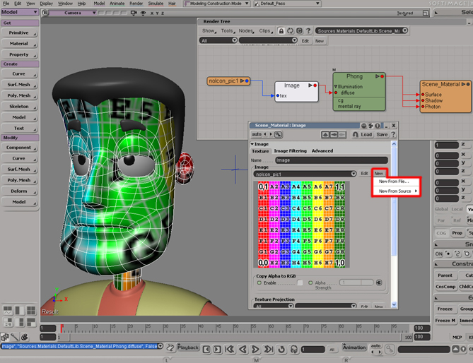Screen dimensions: 473x363
Task: Click the Primitive button in left panel
Action: click(19, 32)
